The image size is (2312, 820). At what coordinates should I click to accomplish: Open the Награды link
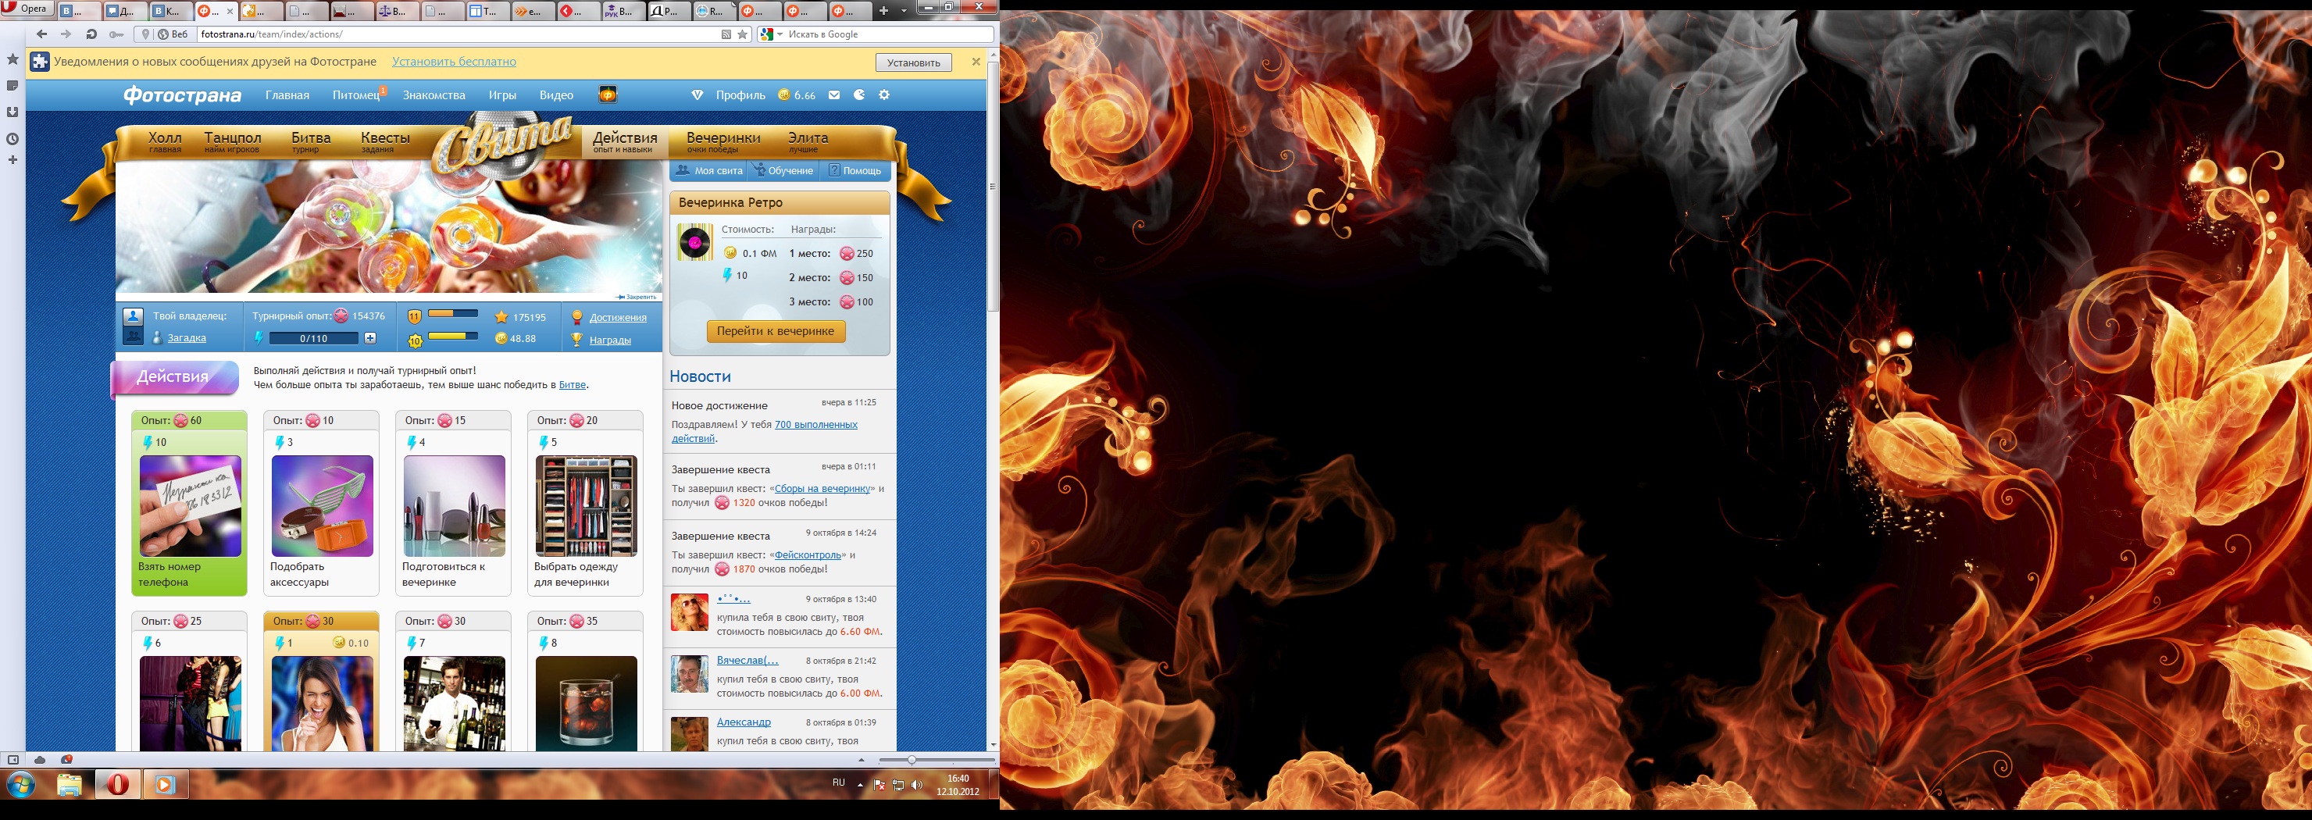pyautogui.click(x=610, y=340)
